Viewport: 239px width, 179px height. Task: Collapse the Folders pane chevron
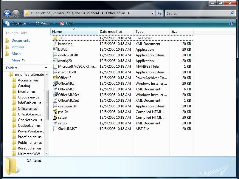(x=46, y=68)
